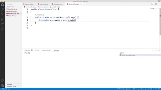Select the Java Process Console terminal
The height and width of the screenshot is (90, 161).
click(140, 55)
